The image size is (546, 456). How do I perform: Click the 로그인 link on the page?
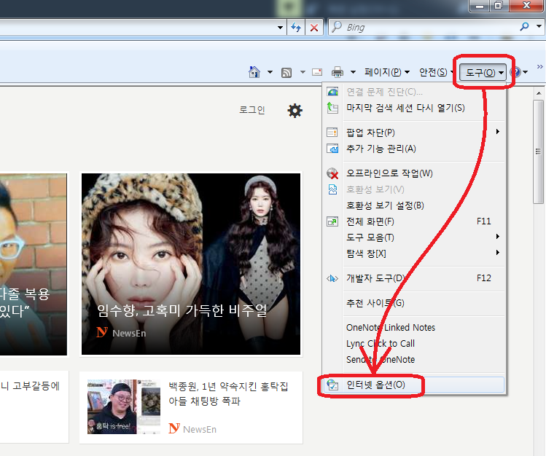pos(252,110)
